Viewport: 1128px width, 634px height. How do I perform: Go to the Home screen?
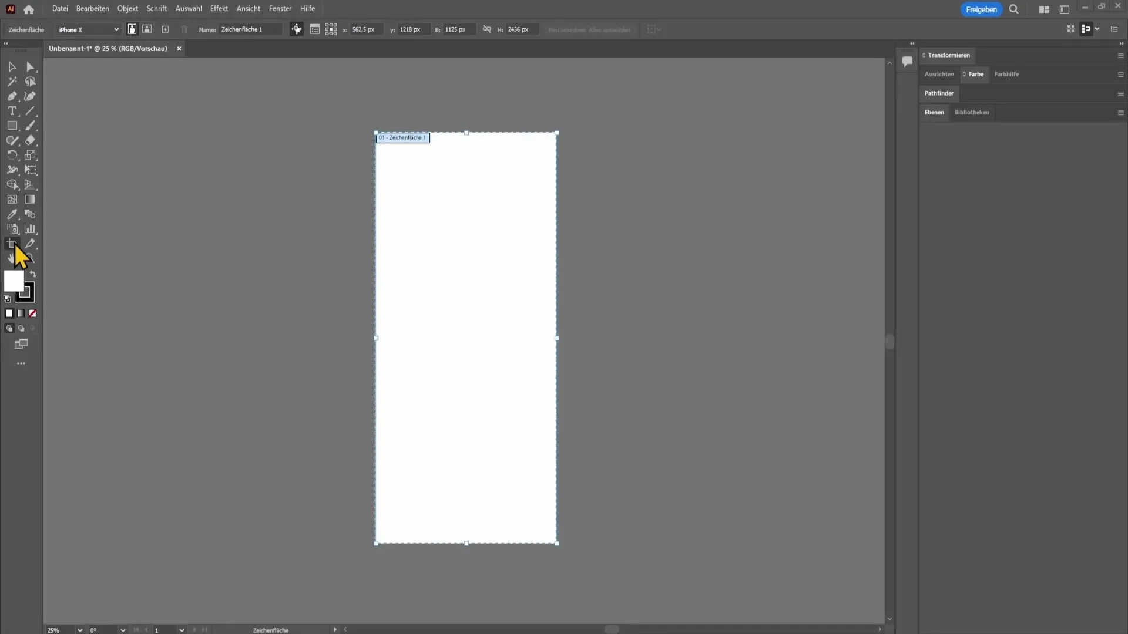(29, 9)
